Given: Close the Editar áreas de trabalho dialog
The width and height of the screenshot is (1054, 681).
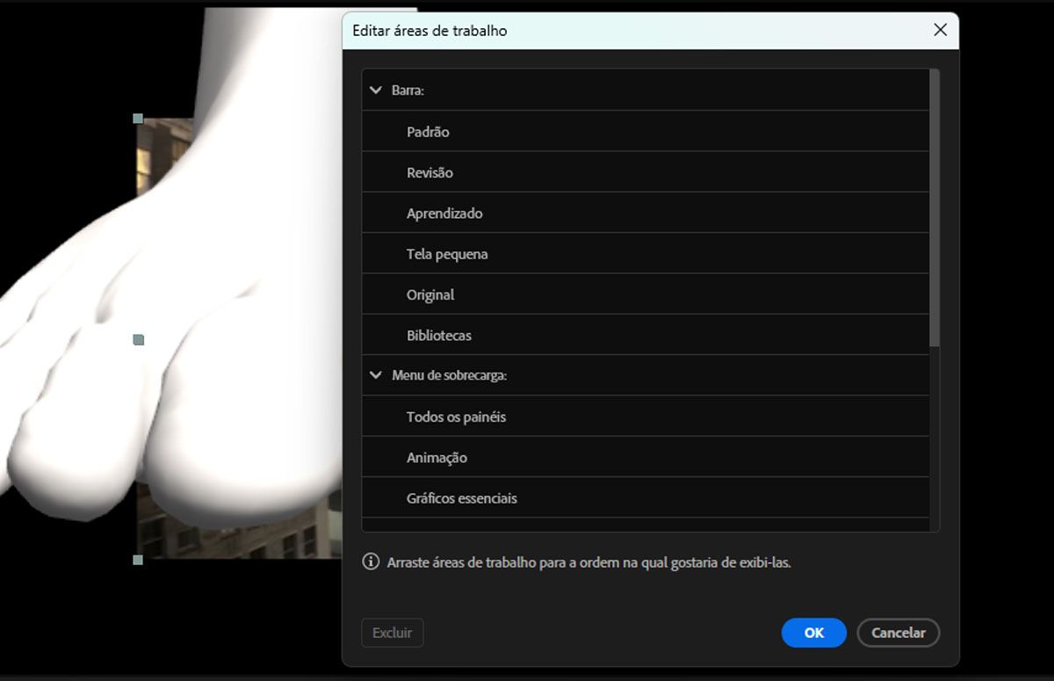Looking at the screenshot, I should pyautogui.click(x=940, y=30).
